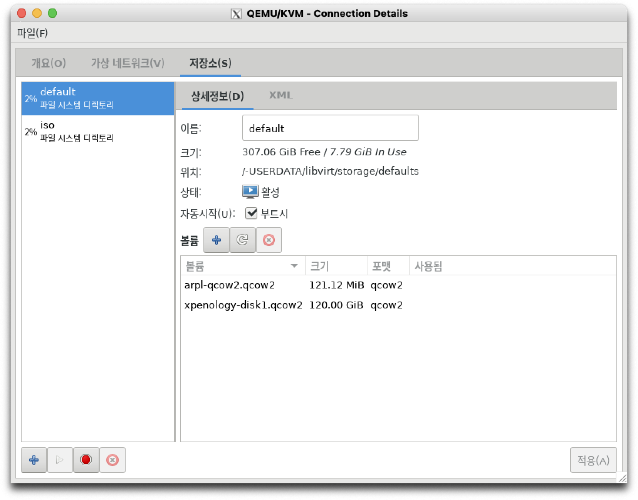Switch to the 개요(O) tab
This screenshot has height=500, width=638.
(x=49, y=63)
